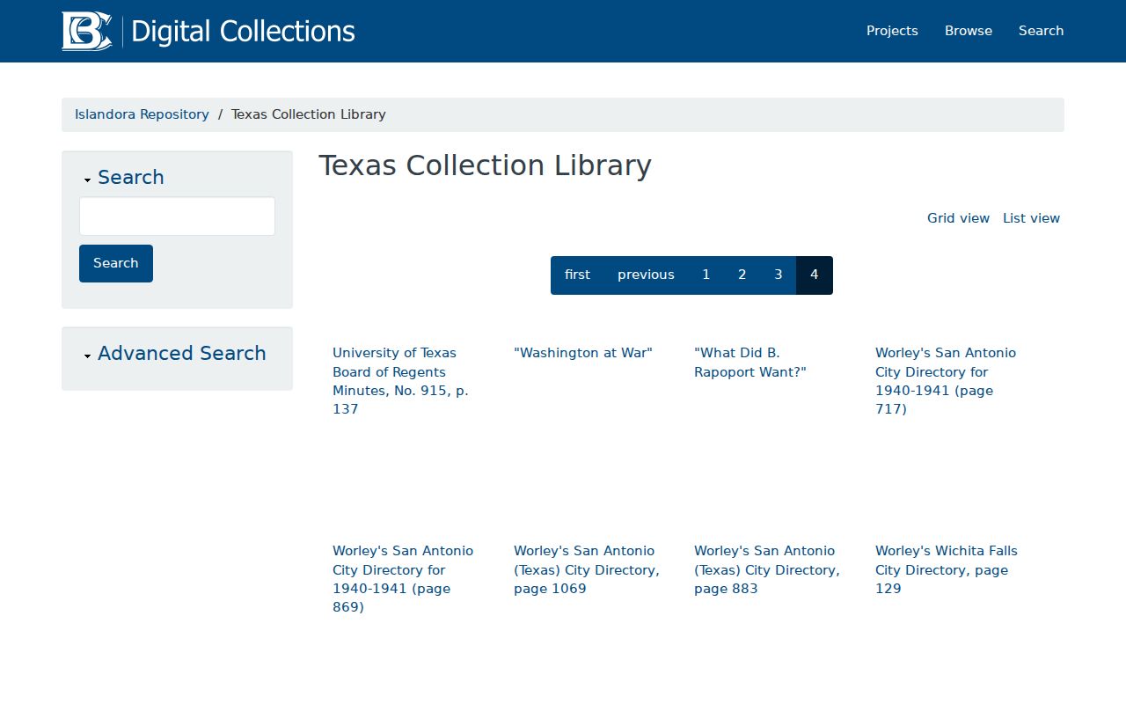Screen dimensions: 1126x704
Task: Select current page 4 in pagination
Action: pyautogui.click(x=815, y=275)
